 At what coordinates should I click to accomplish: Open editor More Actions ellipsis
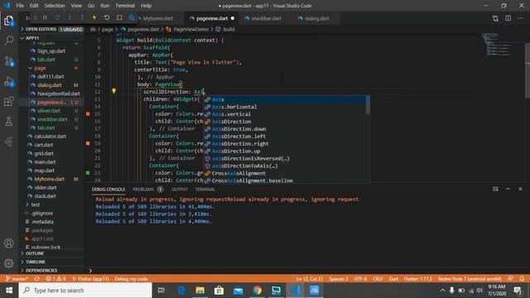tap(520, 18)
